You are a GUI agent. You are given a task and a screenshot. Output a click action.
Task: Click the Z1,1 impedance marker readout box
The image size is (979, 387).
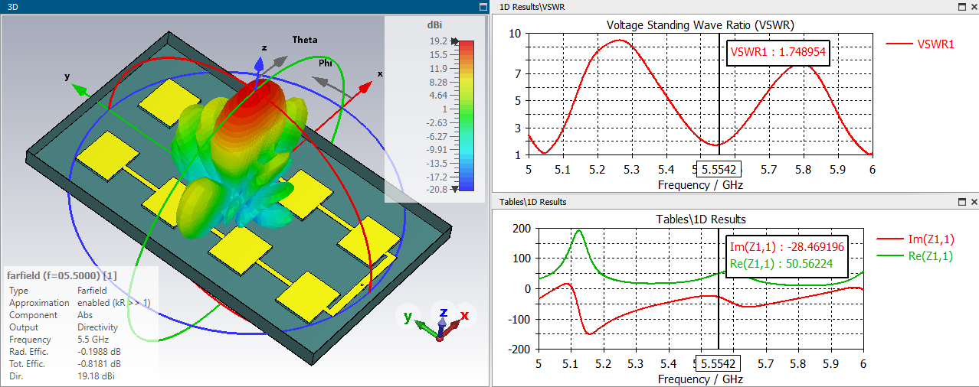click(787, 256)
